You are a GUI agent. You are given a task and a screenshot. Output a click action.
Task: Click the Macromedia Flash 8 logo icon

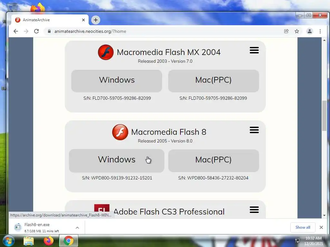[120, 132]
